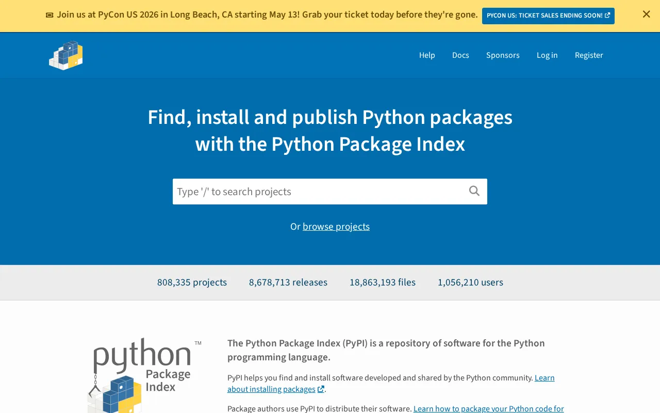This screenshot has width=660, height=413.
Task: Click PyCon US ticket sales button
Action: [548, 15]
